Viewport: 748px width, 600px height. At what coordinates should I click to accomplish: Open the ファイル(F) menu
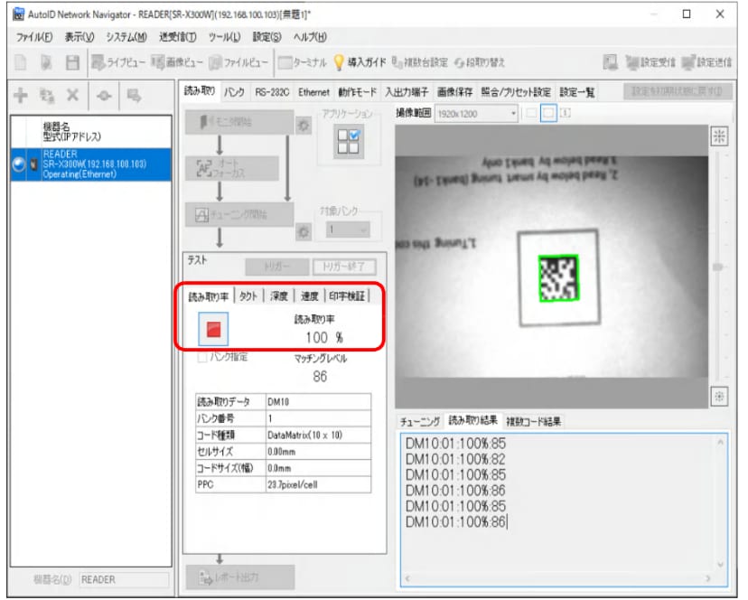click(34, 37)
